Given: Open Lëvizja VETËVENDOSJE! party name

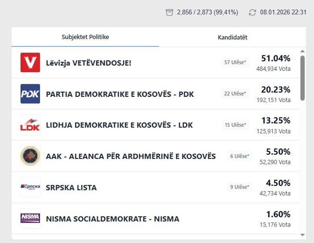Looking at the screenshot, I should 88,63.
